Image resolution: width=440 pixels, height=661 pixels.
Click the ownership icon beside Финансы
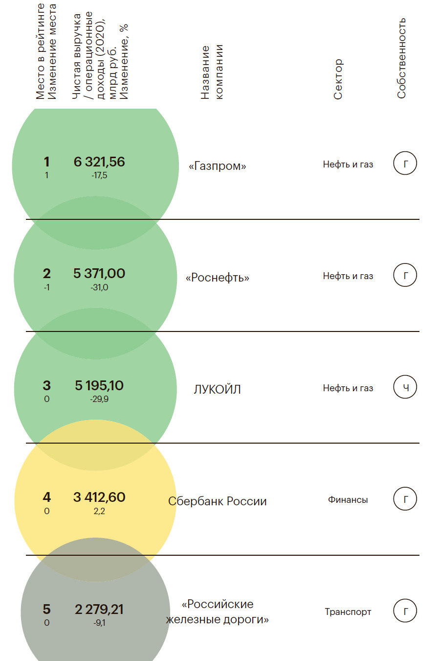pos(405,499)
